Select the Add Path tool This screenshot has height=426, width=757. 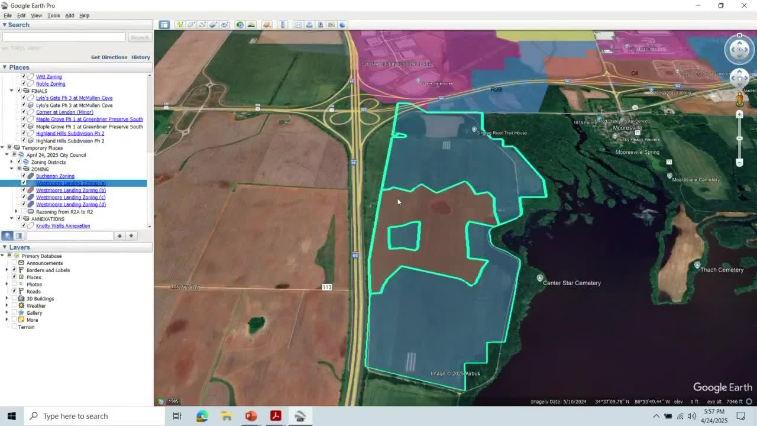pos(202,25)
